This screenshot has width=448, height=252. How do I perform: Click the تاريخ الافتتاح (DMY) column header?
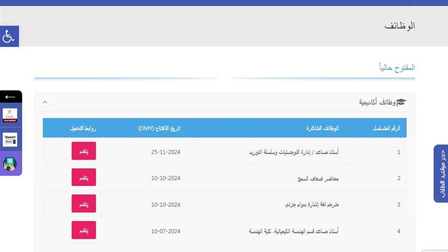[160, 128]
